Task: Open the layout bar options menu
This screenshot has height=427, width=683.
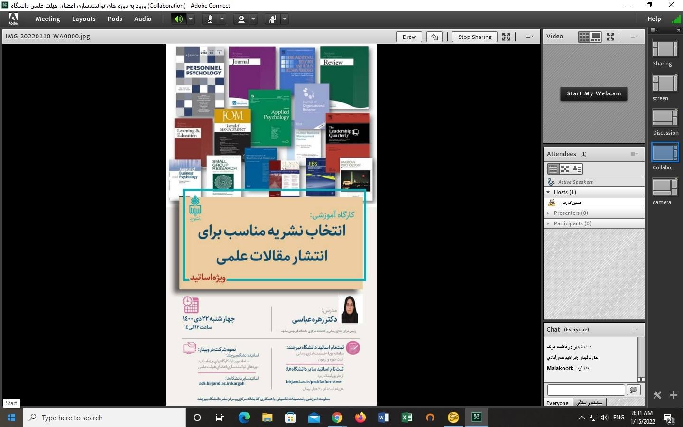Action: pyautogui.click(x=654, y=30)
